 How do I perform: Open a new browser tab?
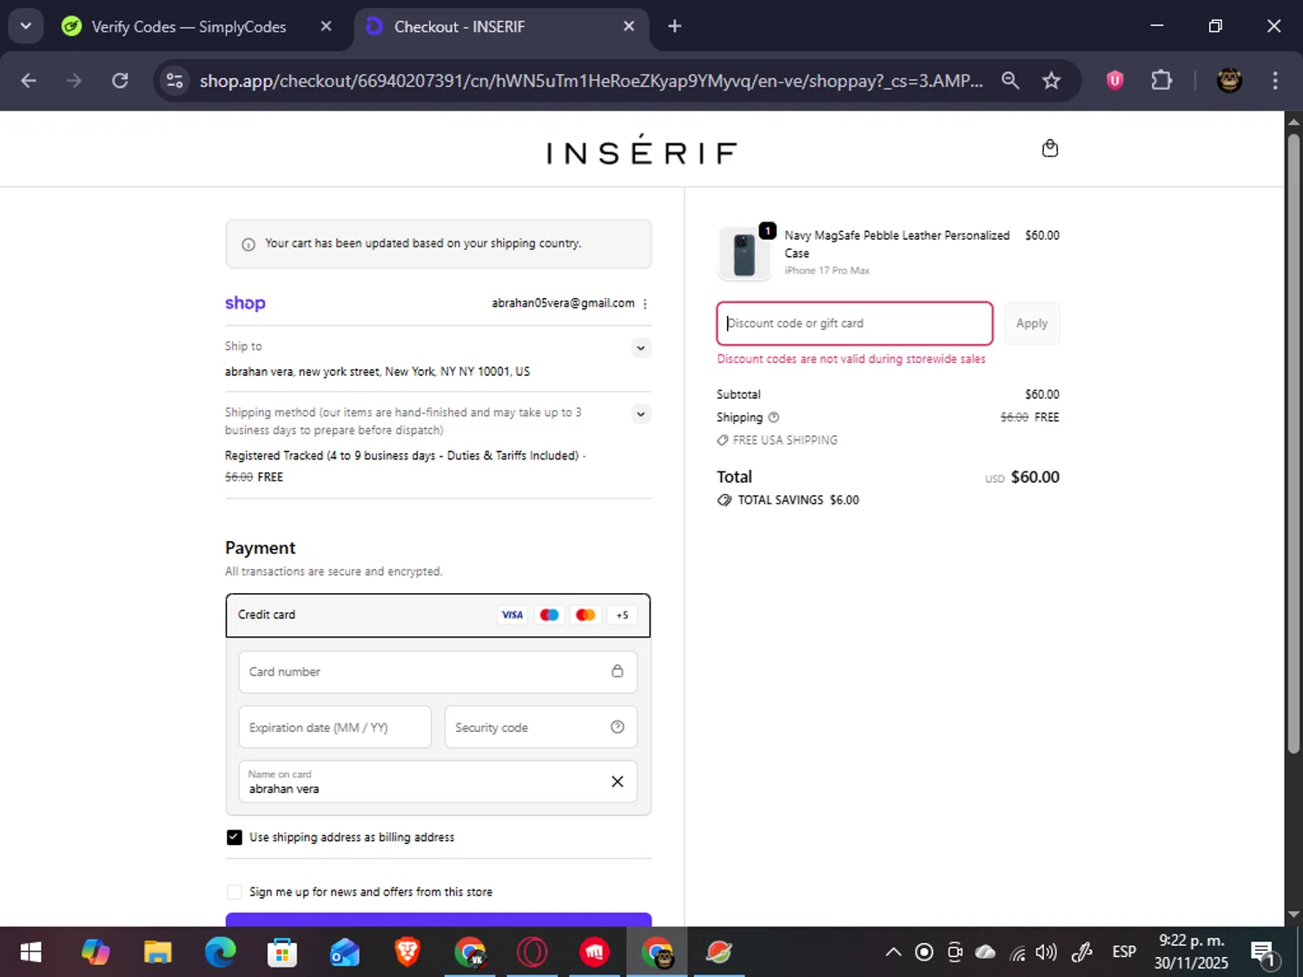[675, 27]
